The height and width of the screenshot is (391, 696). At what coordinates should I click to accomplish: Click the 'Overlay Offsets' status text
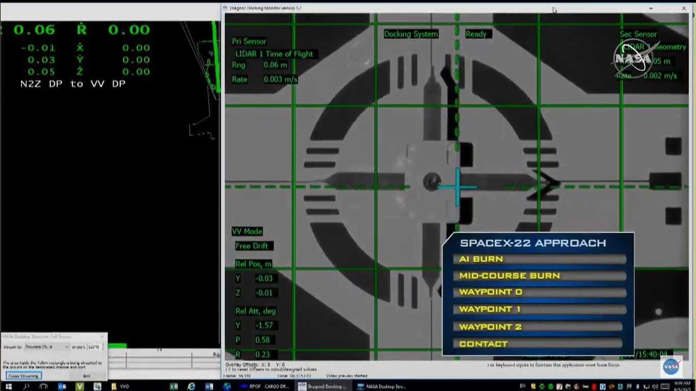click(x=255, y=365)
